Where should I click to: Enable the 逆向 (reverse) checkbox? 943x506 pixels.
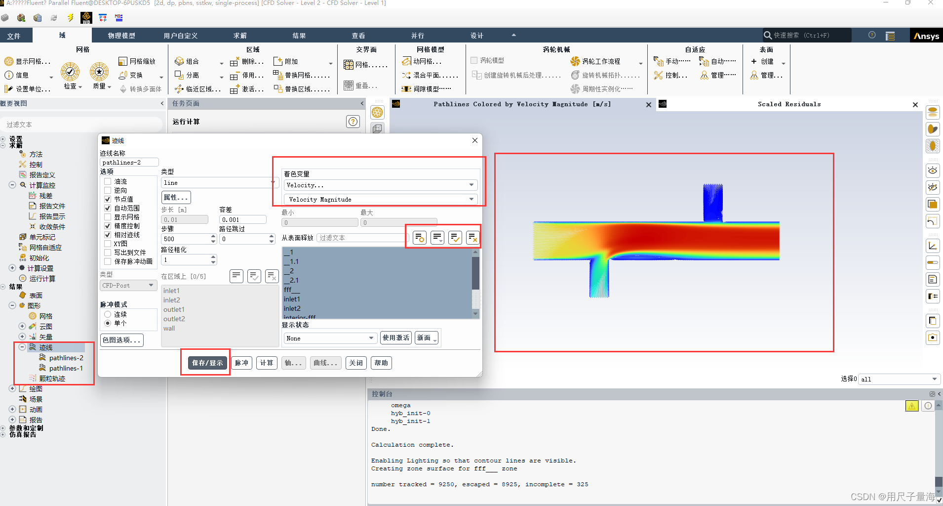(x=108, y=190)
